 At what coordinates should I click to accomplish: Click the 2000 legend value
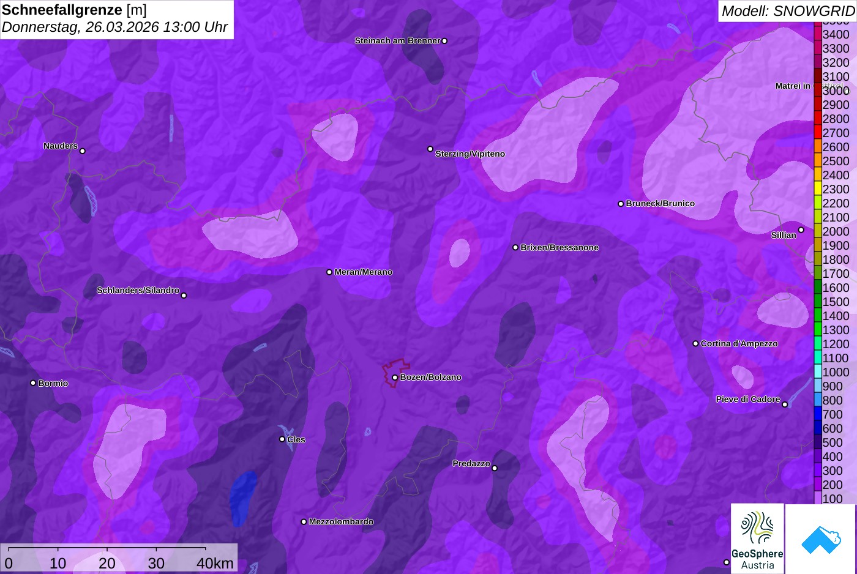[836, 231]
